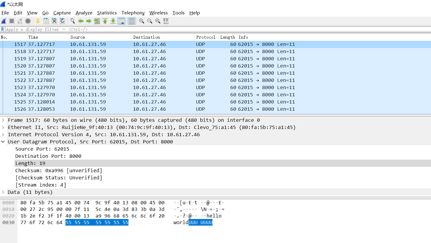Toggle auto-scroll during live capture

pos(122,21)
